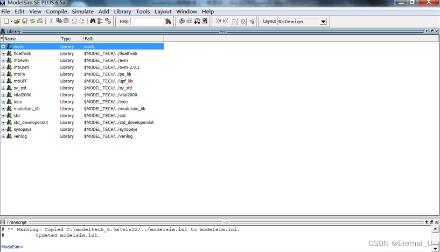Click the Redo arrow icon
Screen dimensions: 440x252
pos(81,21)
